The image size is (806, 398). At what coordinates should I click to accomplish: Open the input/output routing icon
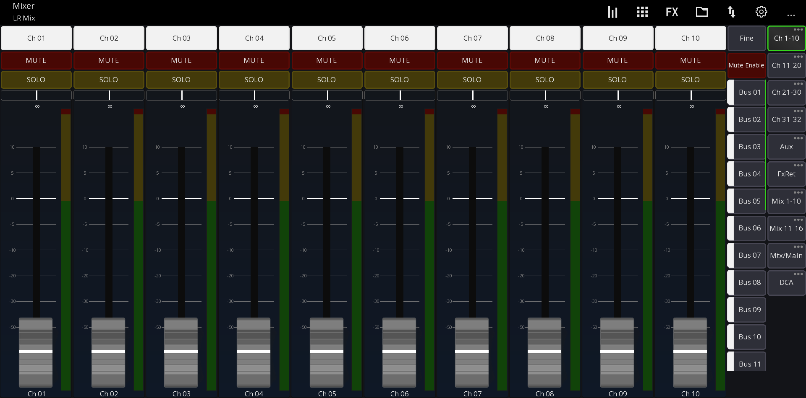click(731, 12)
